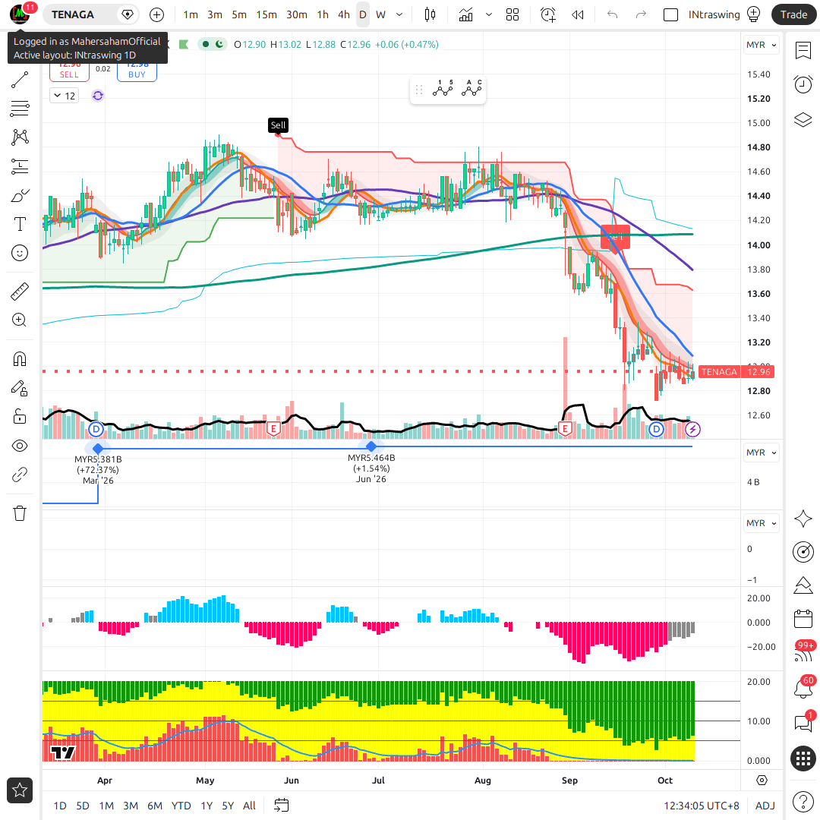Open the object tree layers icon

(x=803, y=120)
